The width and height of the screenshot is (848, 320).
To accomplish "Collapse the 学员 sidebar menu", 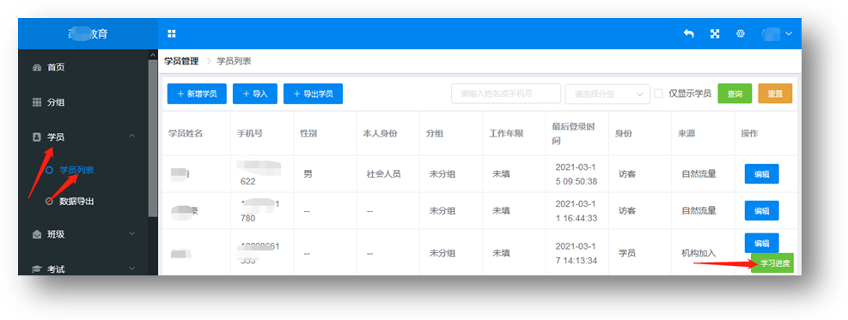I will tap(132, 136).
